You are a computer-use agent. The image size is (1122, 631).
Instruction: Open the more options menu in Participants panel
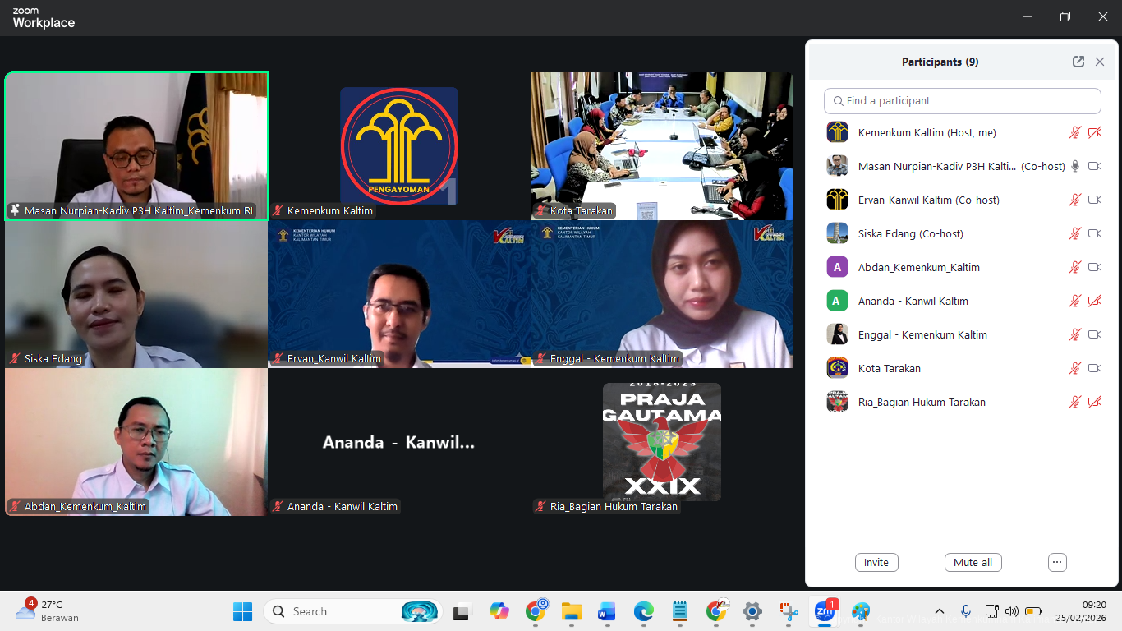(1057, 562)
